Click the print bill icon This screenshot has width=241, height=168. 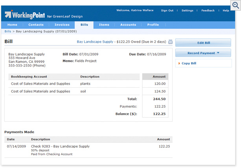click(170, 42)
